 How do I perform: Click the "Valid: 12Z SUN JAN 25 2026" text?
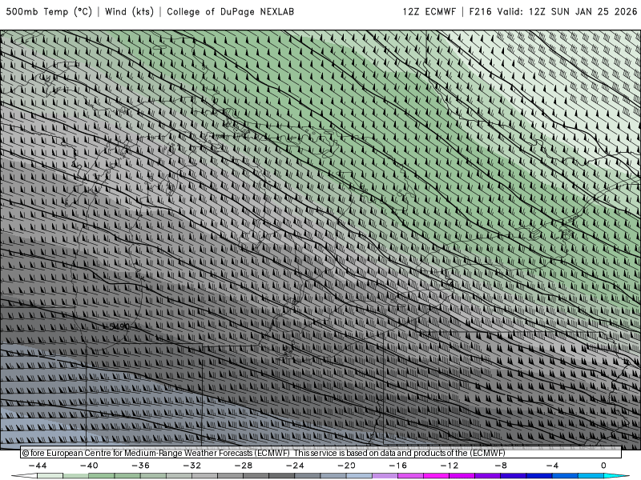[567, 12]
